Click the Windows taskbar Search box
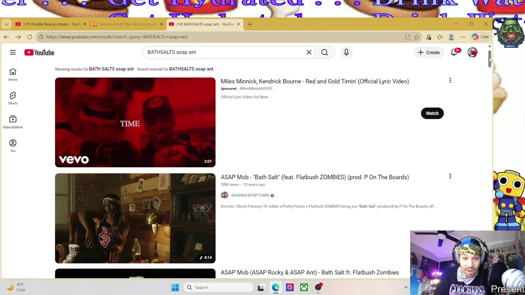Viewport: 525px width, 295px height. (219, 288)
